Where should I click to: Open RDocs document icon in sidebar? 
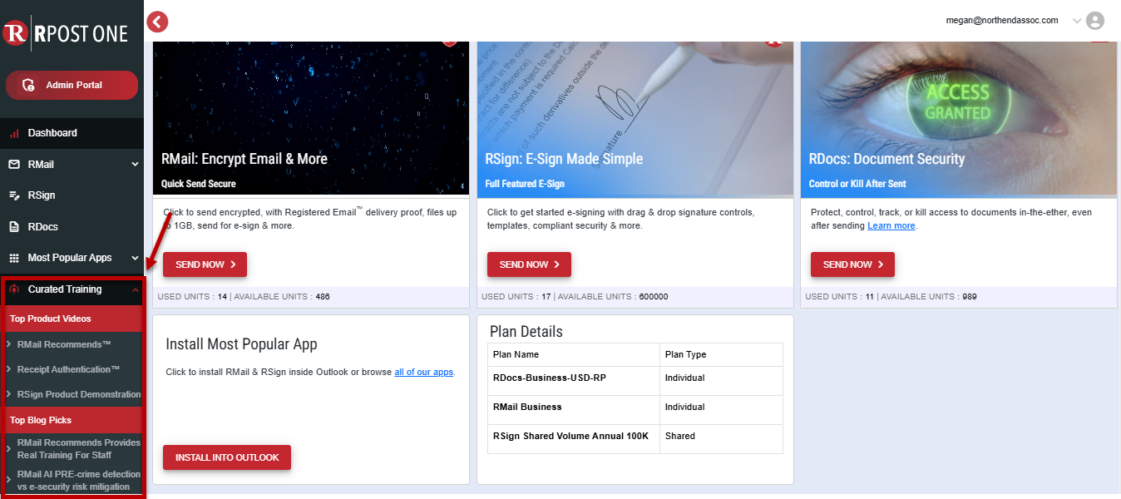click(14, 227)
